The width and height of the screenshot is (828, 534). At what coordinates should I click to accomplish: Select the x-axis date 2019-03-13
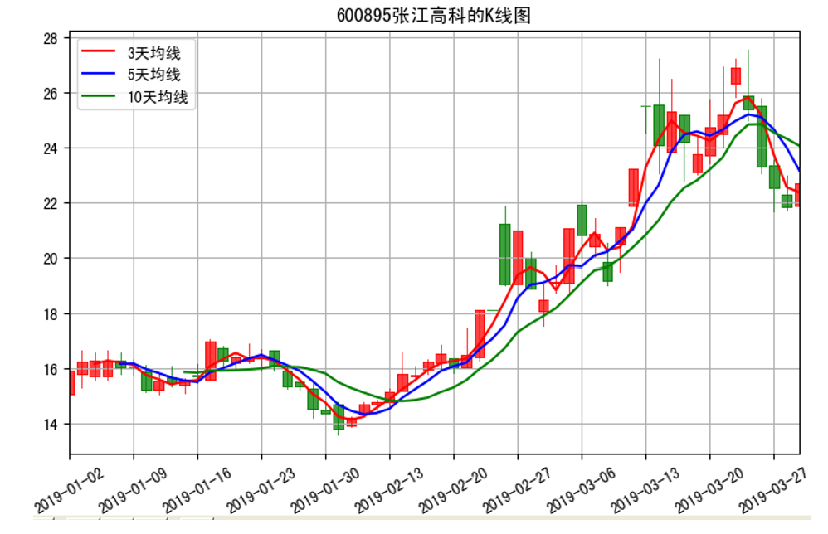pos(645,490)
